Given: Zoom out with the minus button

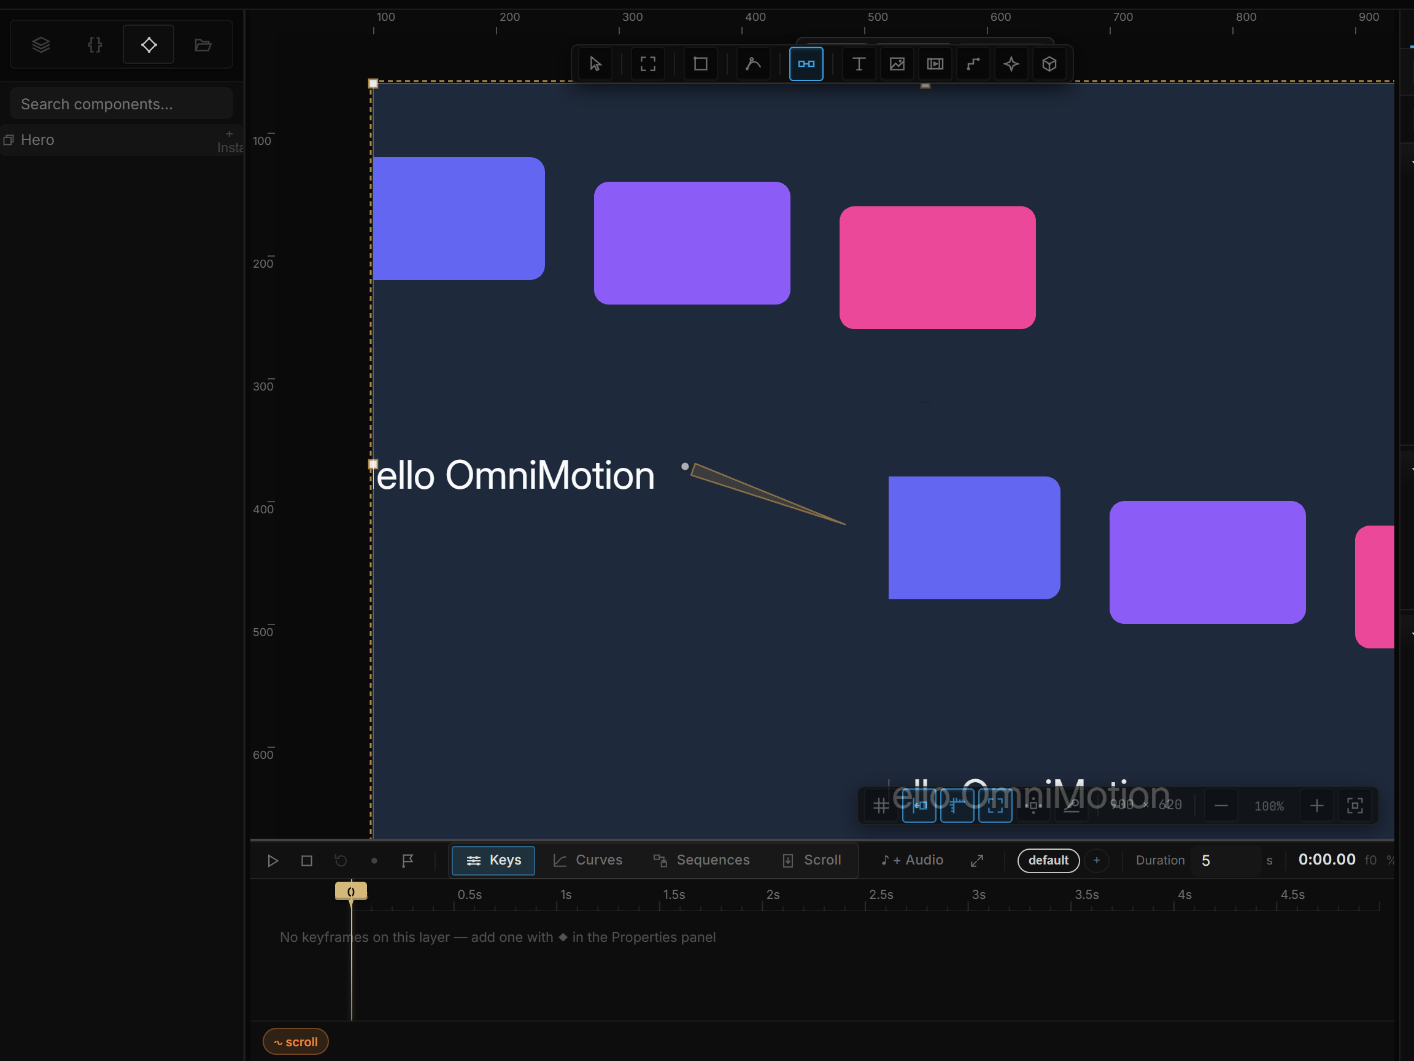Looking at the screenshot, I should [x=1221, y=806].
